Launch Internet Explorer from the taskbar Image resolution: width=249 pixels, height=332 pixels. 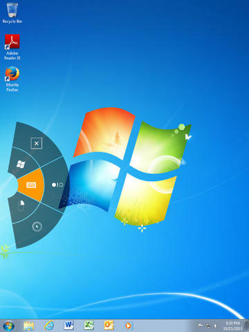pyautogui.click(x=49, y=326)
